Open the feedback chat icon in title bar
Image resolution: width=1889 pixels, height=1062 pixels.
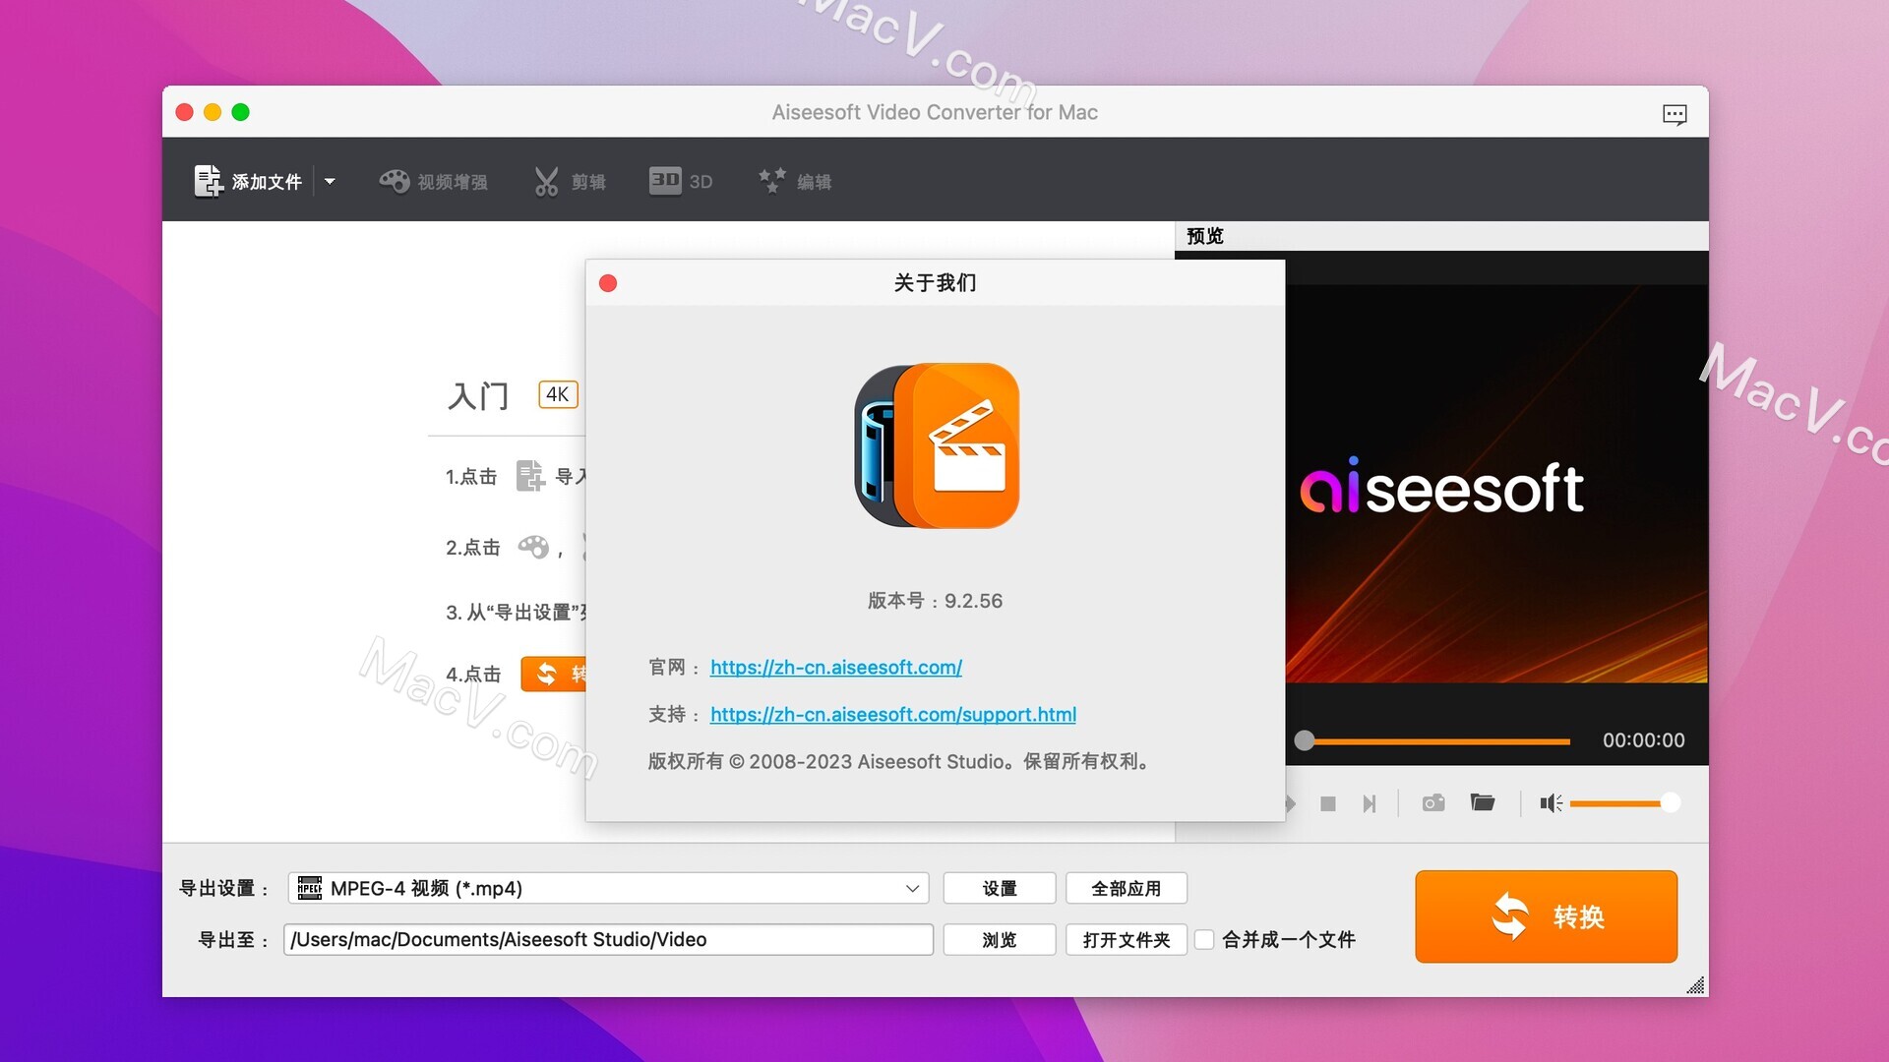coord(1675,114)
